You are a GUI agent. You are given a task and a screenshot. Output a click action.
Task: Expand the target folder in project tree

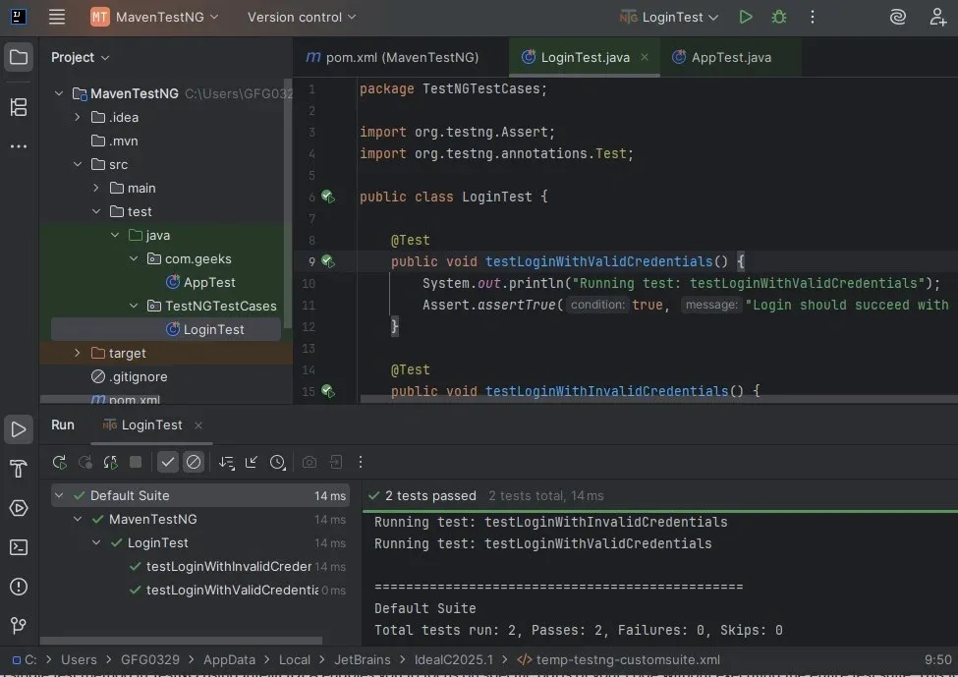pyautogui.click(x=78, y=353)
